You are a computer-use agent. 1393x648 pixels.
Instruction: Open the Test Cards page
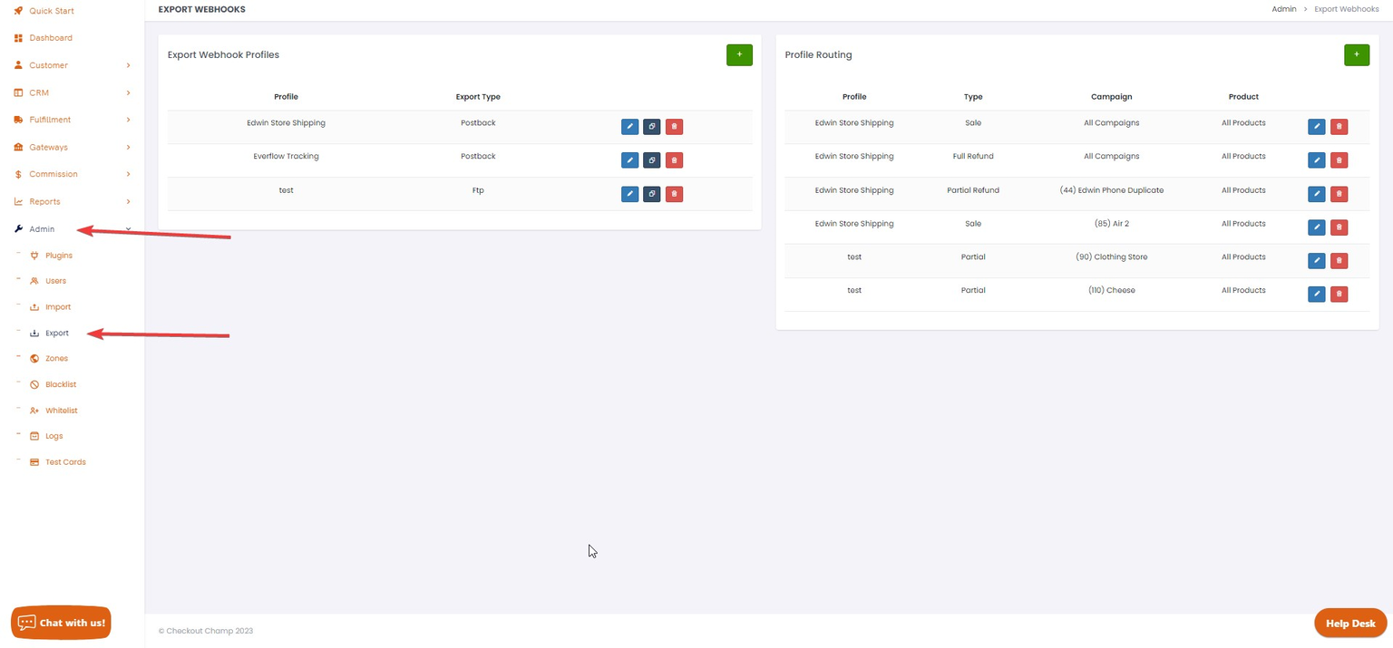(64, 461)
